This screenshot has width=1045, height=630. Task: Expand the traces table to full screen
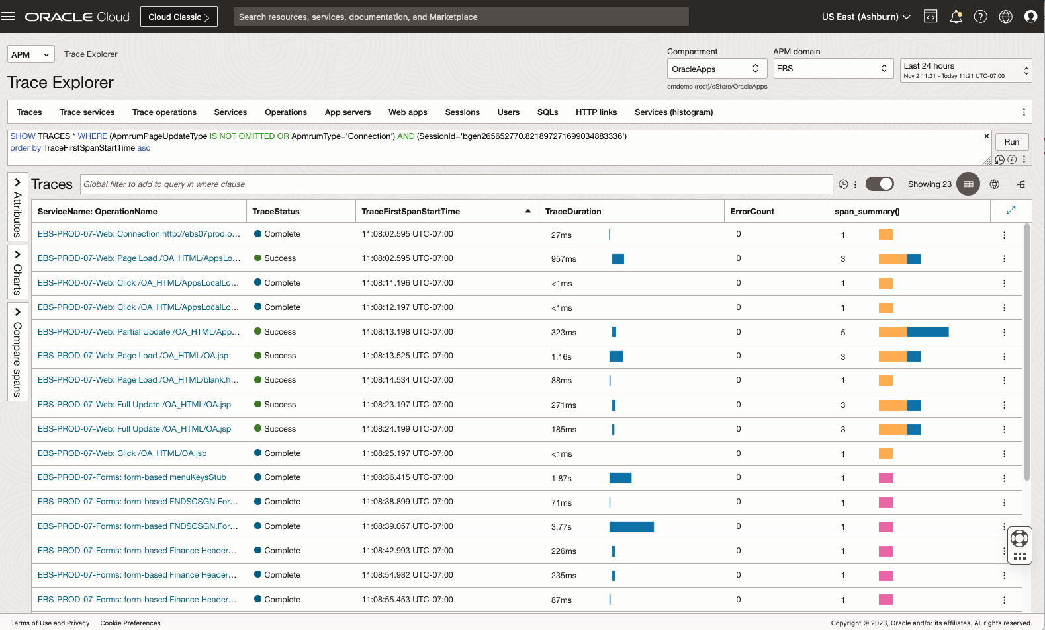pos(1011,210)
